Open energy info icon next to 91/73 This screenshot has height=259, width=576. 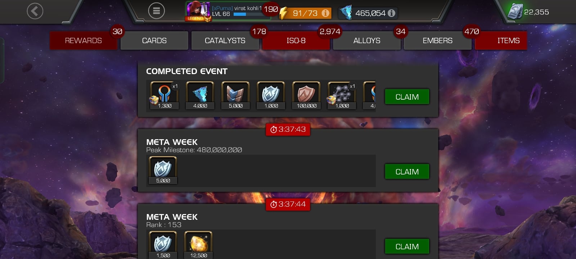[x=325, y=13]
